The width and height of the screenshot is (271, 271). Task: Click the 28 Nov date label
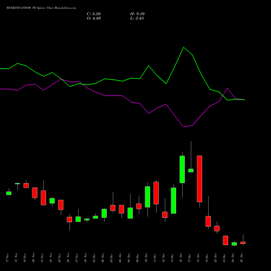[x=86, y=258]
